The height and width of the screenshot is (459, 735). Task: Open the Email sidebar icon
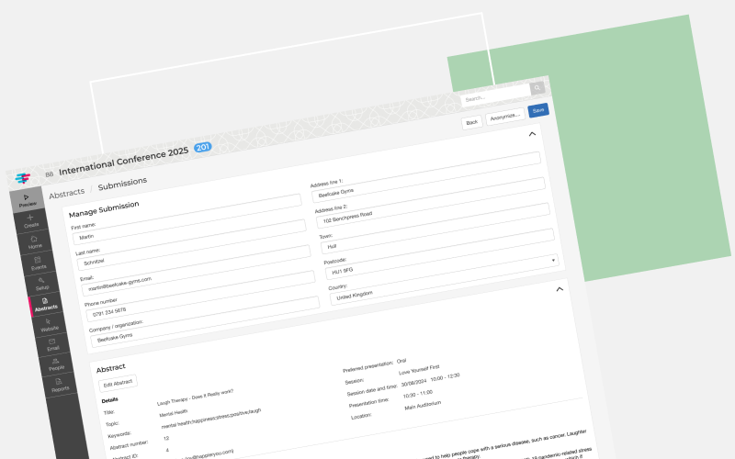(52, 344)
